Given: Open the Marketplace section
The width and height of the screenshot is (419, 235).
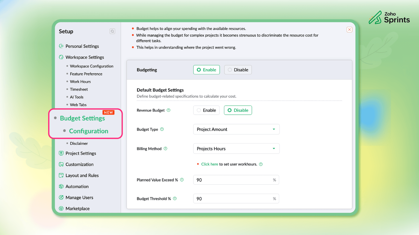Looking at the screenshot, I should point(78,208).
